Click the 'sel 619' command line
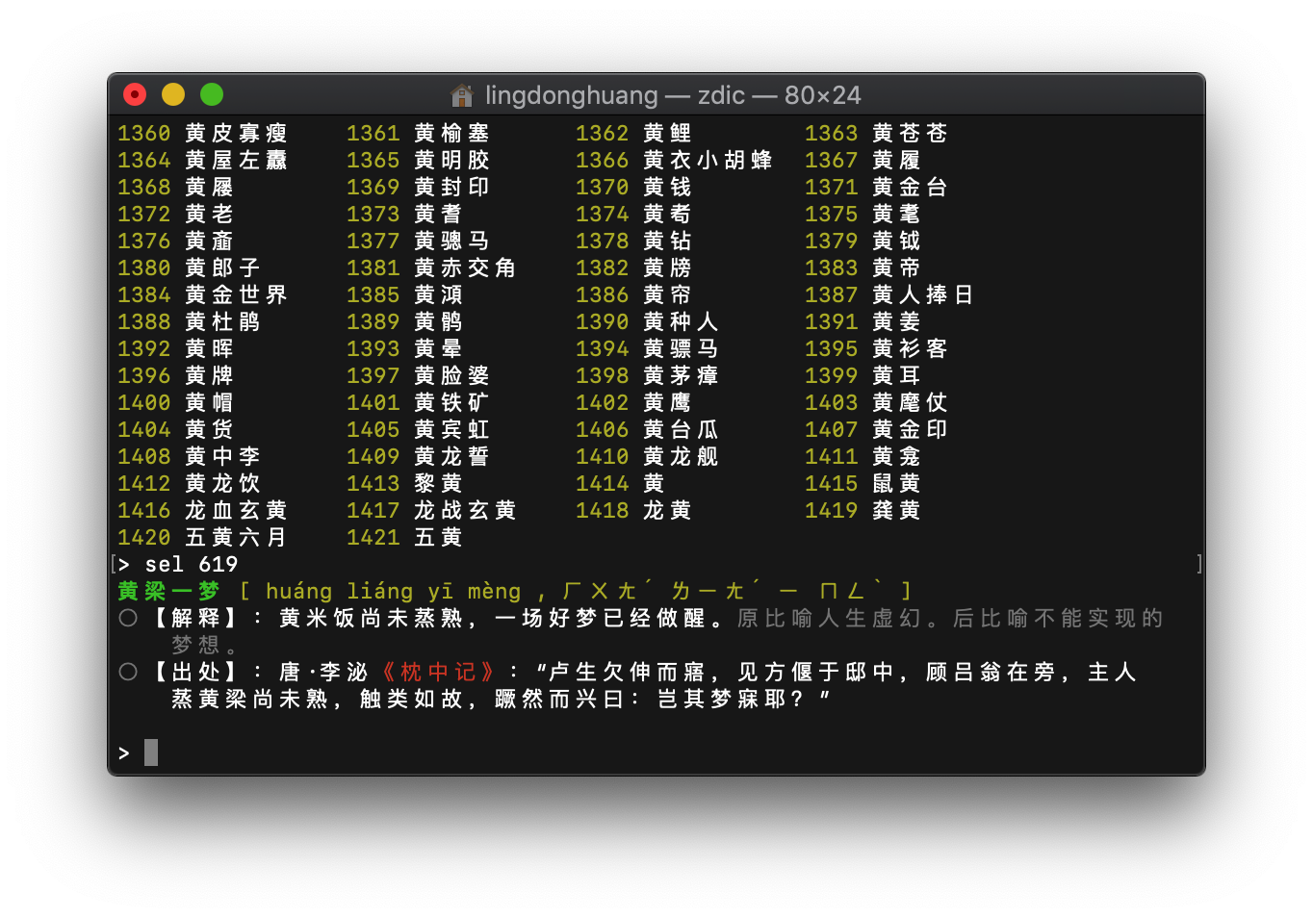Viewport: 1313px width, 918px height. pyautogui.click(x=191, y=564)
